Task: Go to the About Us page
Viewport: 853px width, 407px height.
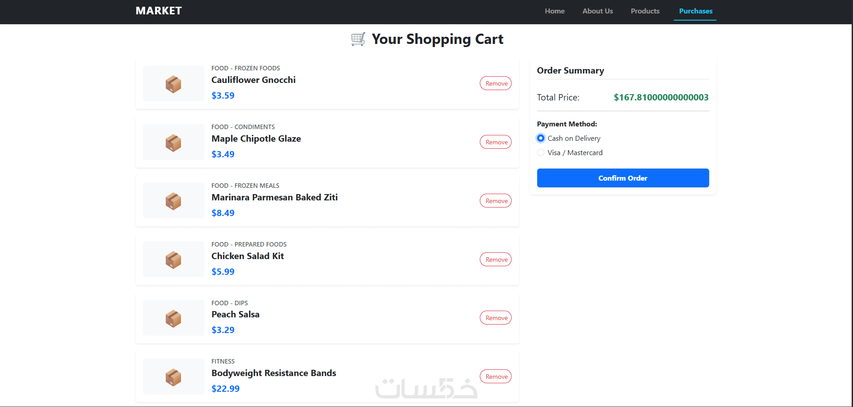Action: (x=598, y=11)
